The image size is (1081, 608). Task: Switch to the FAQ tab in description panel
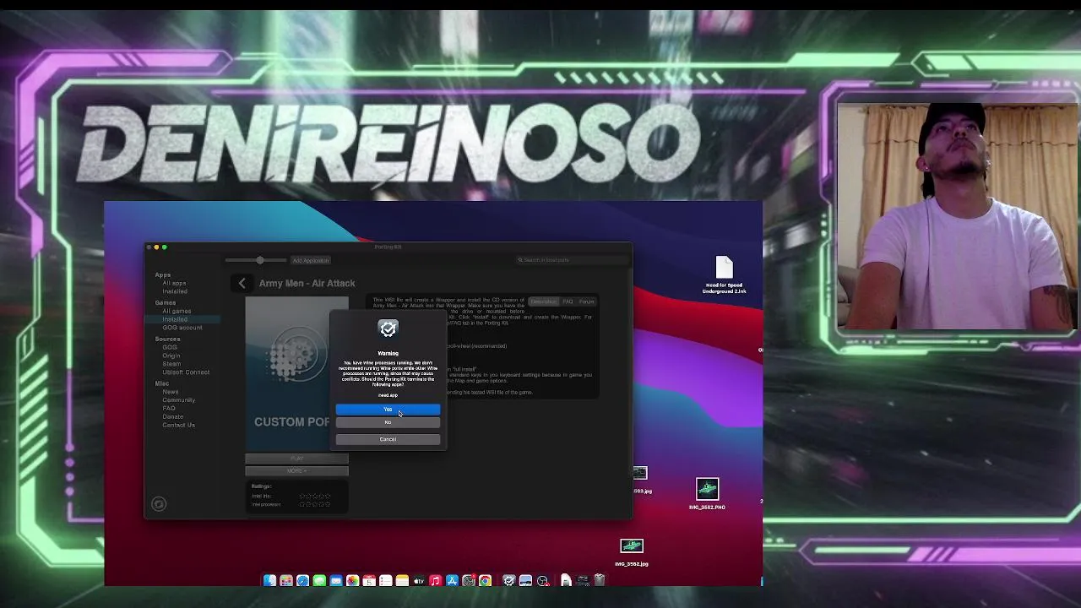click(568, 301)
